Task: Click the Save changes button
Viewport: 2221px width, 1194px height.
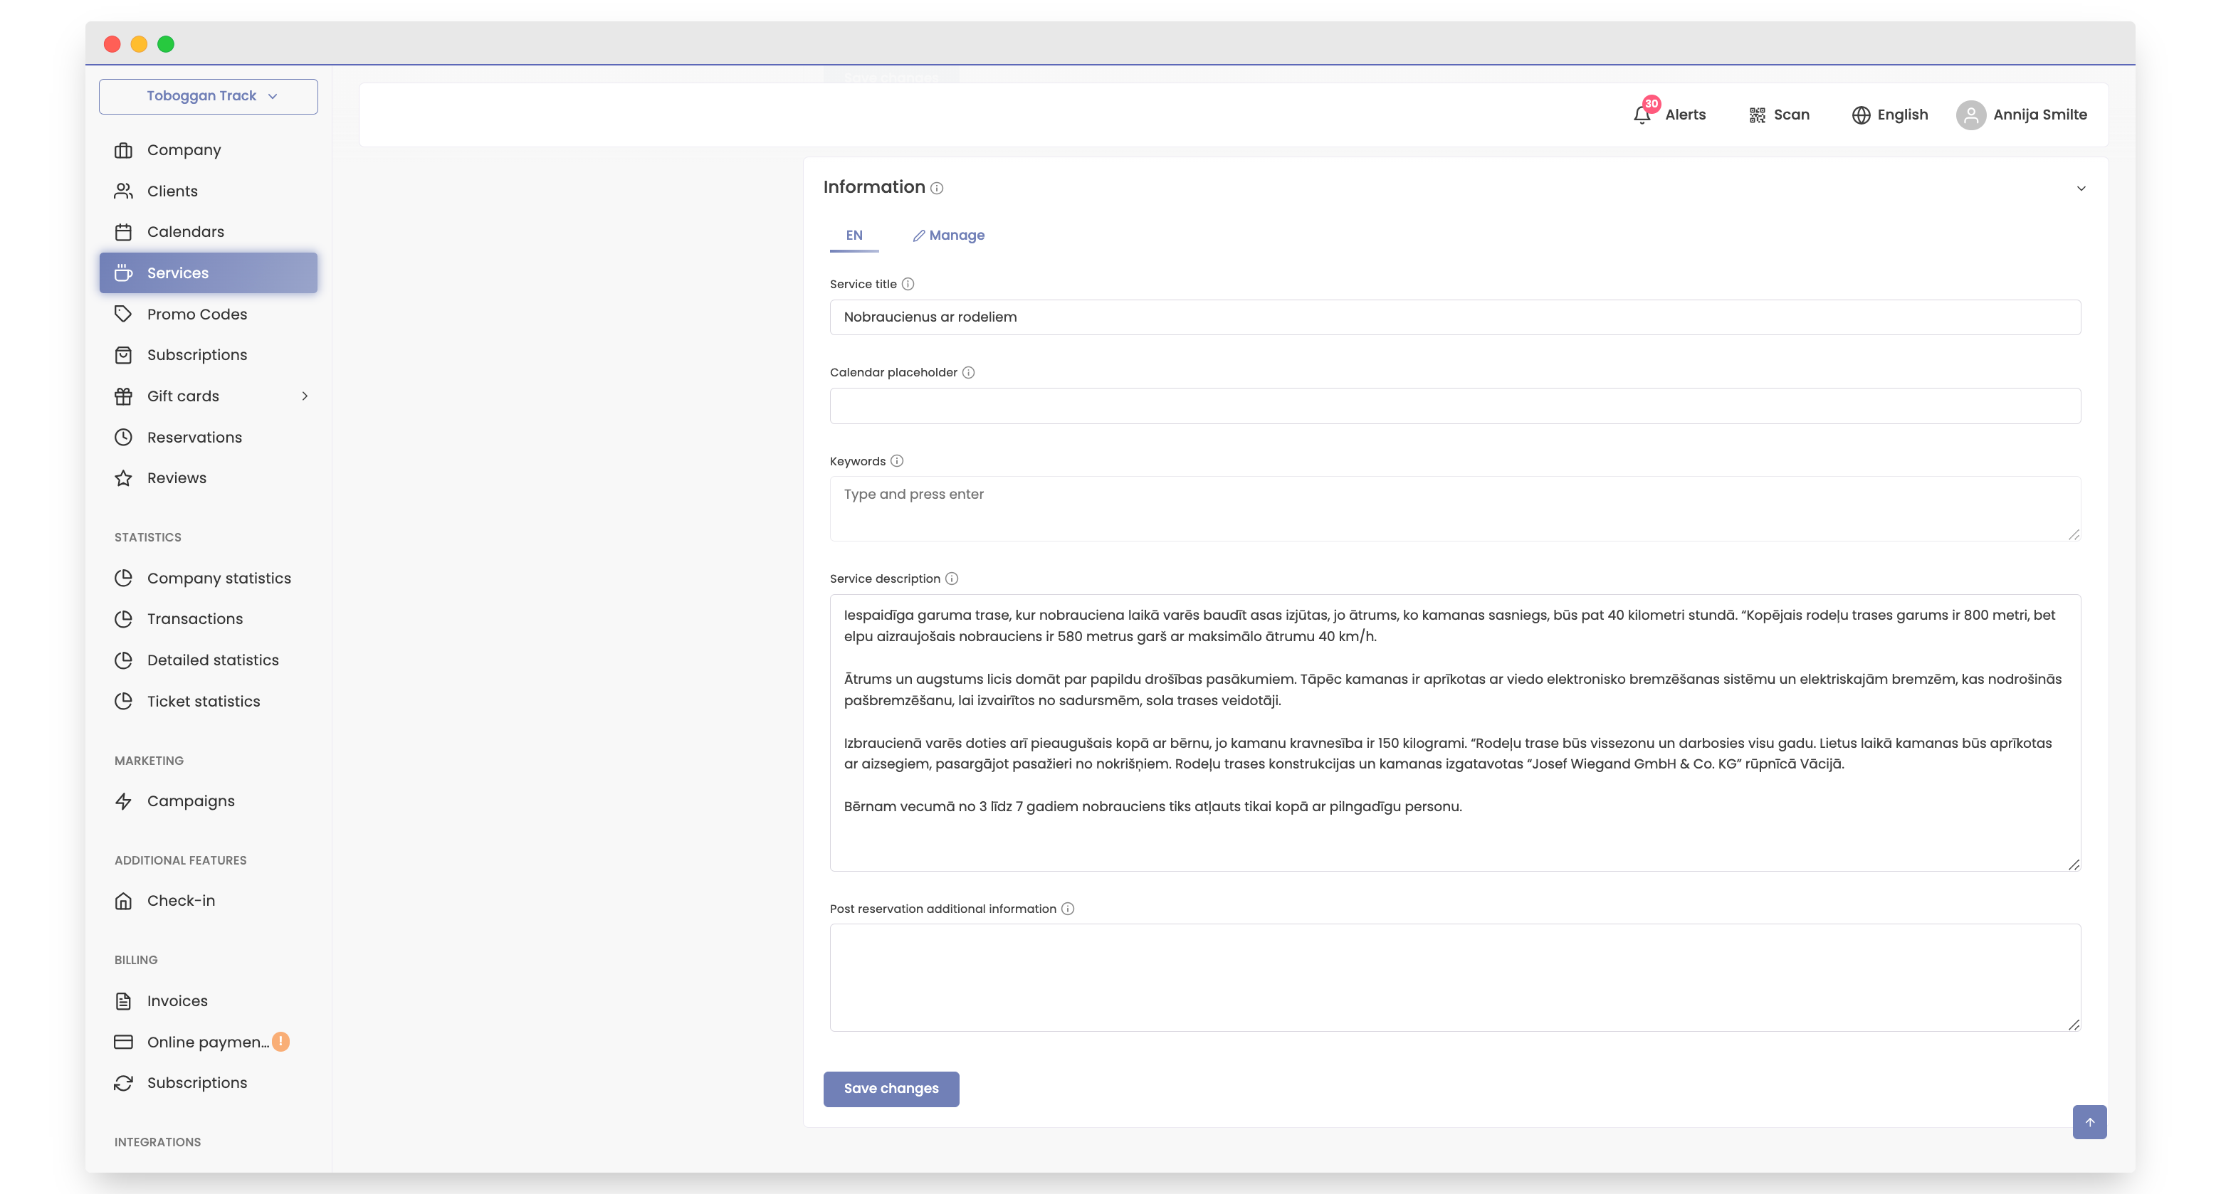Action: coord(891,1088)
